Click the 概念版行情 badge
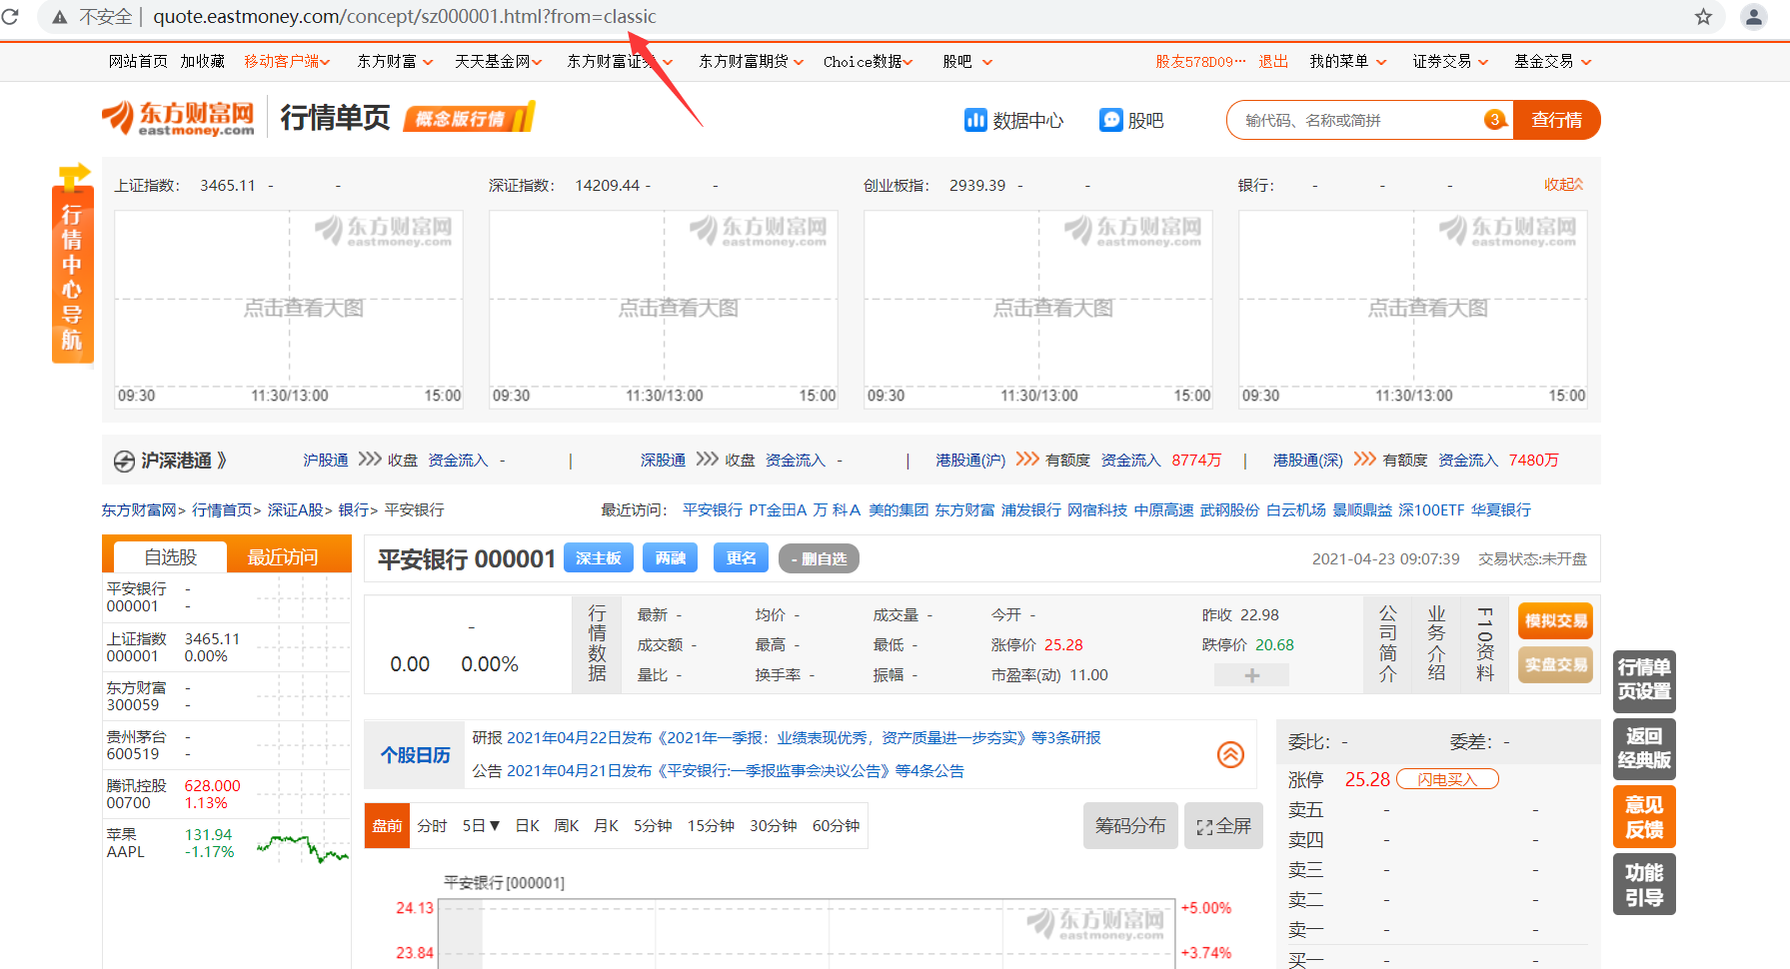 coord(470,119)
